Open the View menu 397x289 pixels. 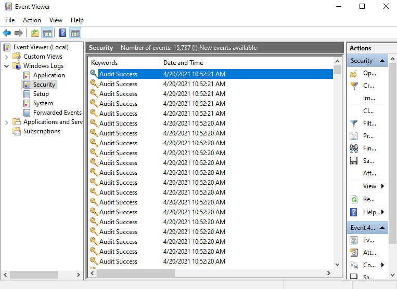coord(56,20)
